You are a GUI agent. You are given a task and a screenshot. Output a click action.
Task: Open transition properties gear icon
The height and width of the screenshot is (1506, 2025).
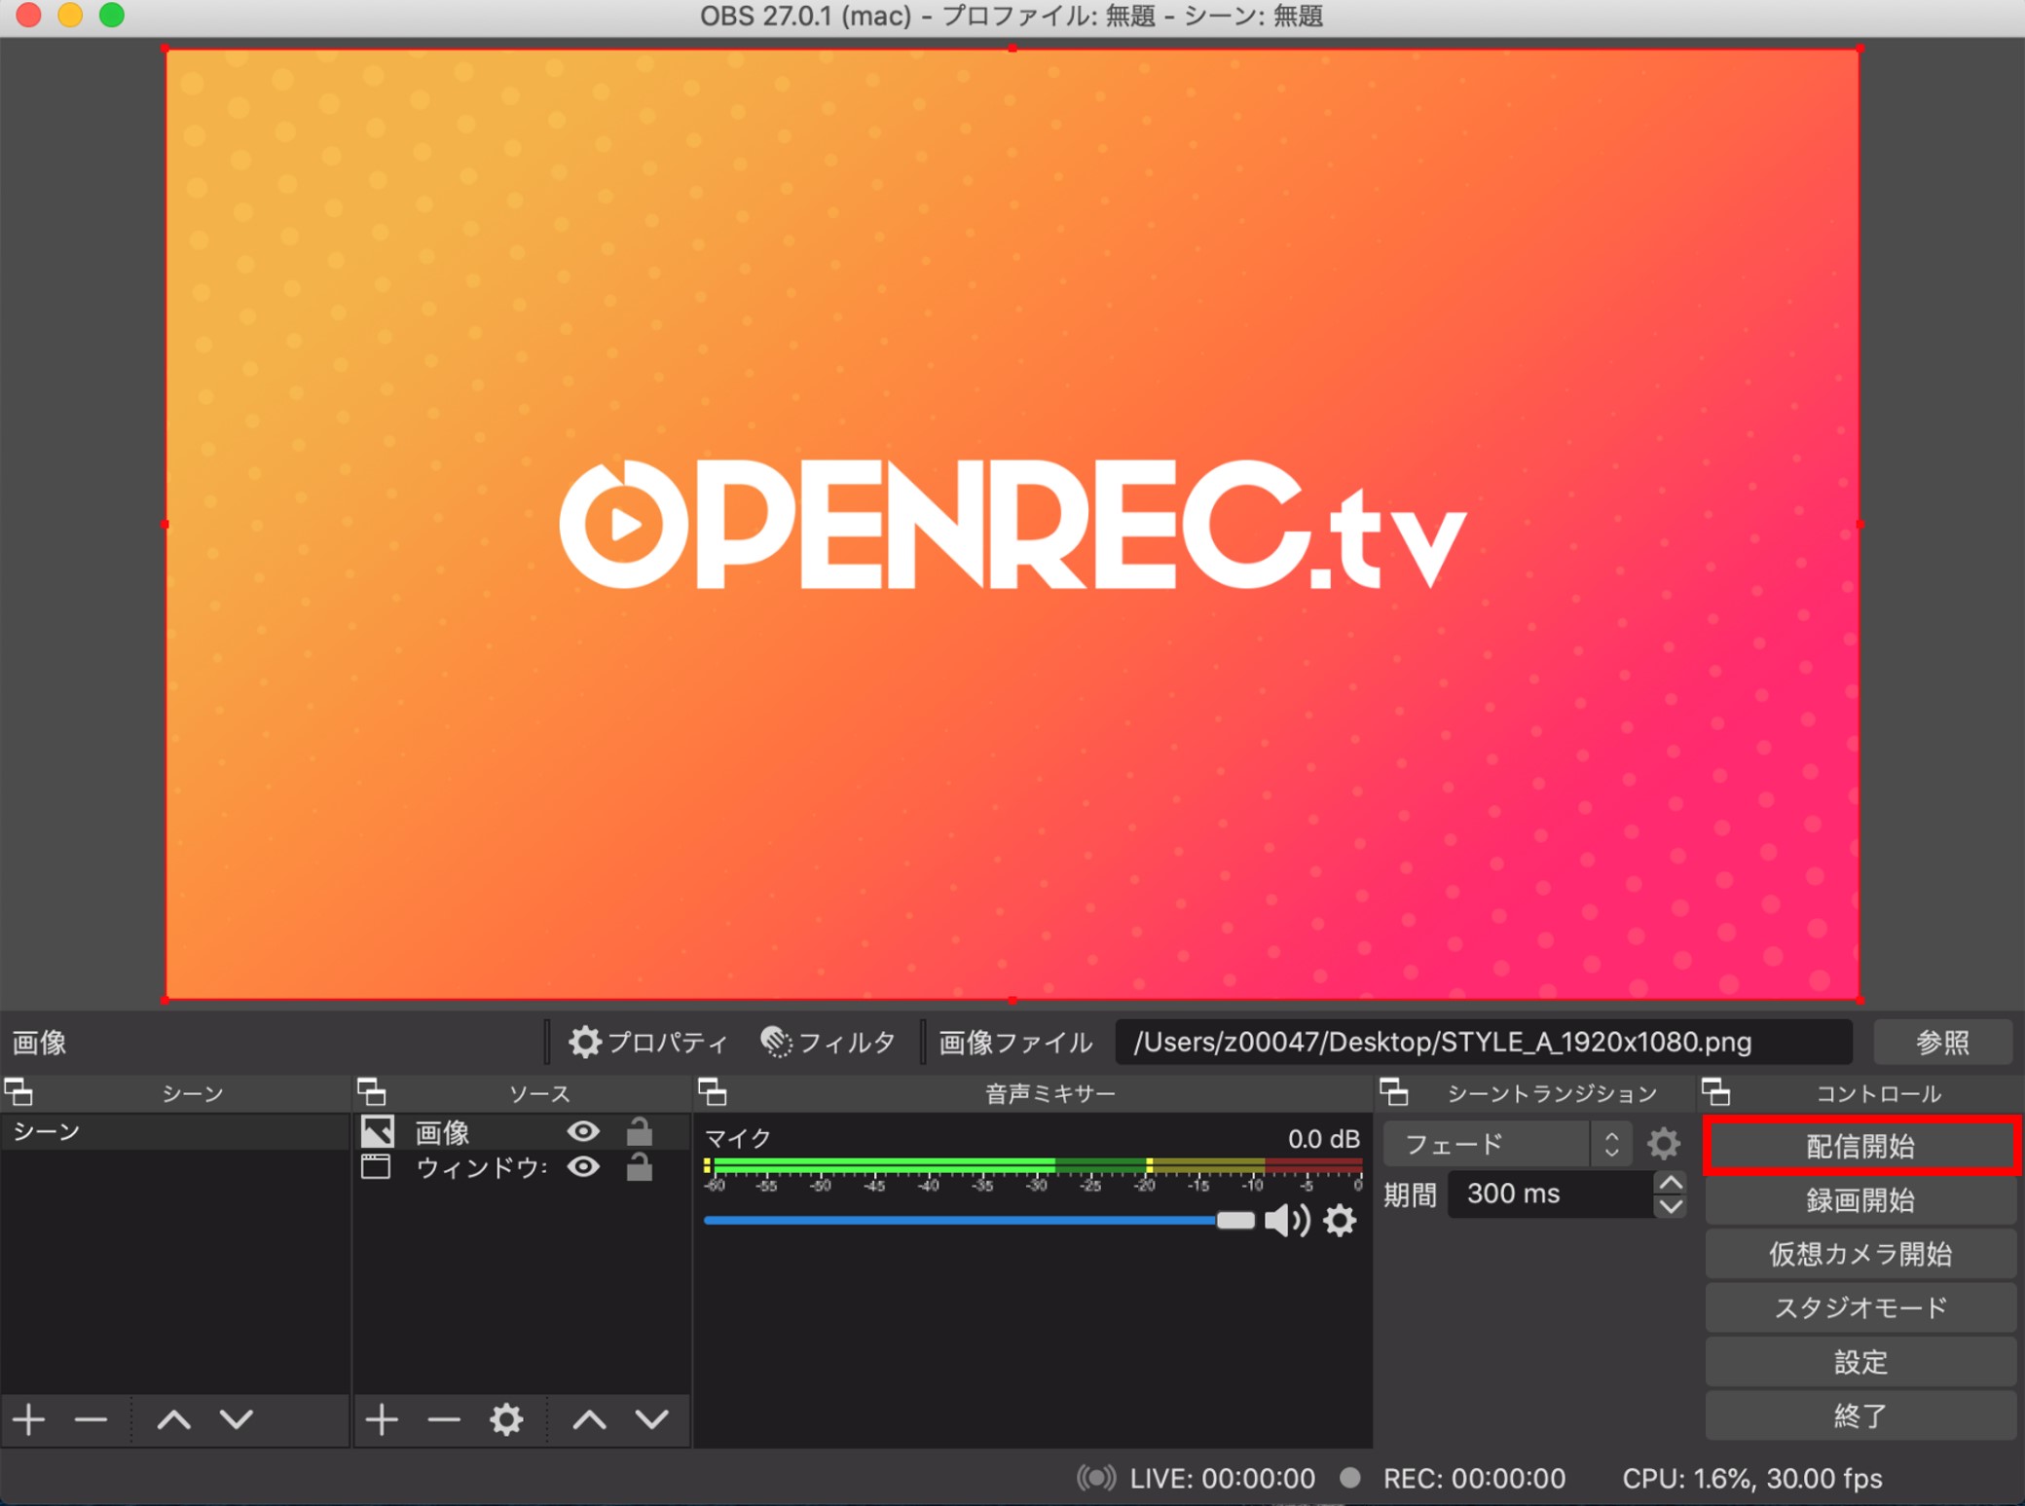click(x=1663, y=1143)
